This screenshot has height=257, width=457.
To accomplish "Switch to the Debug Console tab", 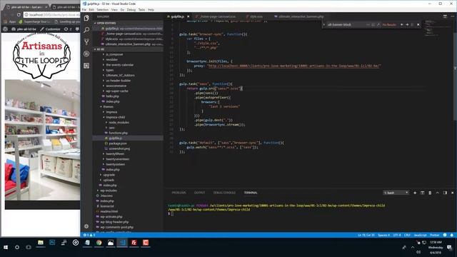I will click(x=224, y=193).
